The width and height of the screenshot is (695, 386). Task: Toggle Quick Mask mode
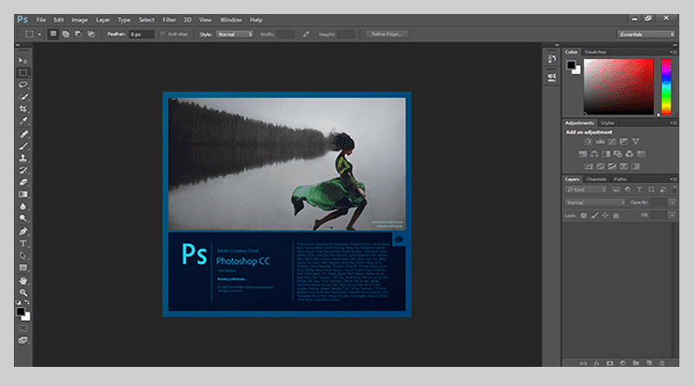click(x=23, y=328)
